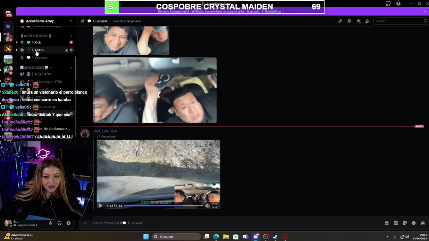Click the message author's username
Screen dimensions: 429x241
(101, 131)
